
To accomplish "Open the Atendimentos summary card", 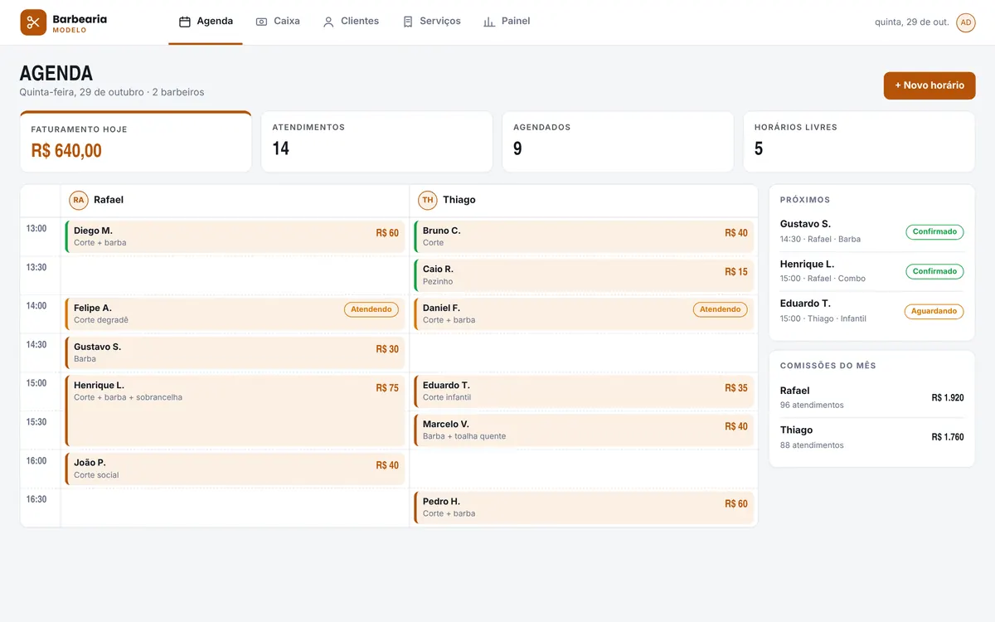I will pyautogui.click(x=376, y=142).
